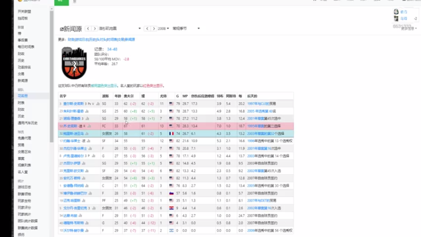Open the 2008 season year dropdown

point(163,28)
